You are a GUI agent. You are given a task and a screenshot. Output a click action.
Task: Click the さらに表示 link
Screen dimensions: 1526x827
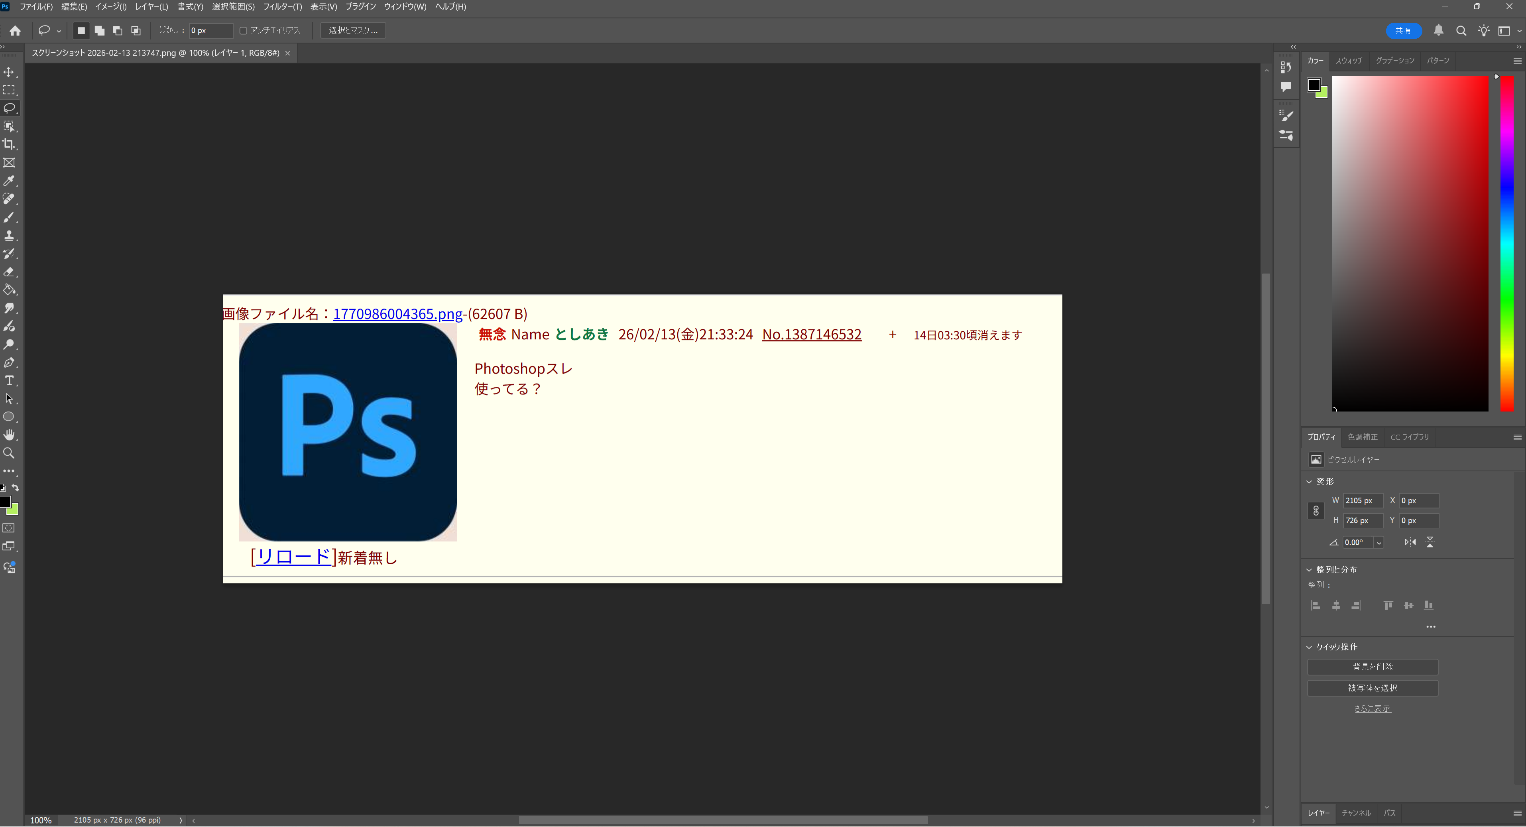[1372, 709]
